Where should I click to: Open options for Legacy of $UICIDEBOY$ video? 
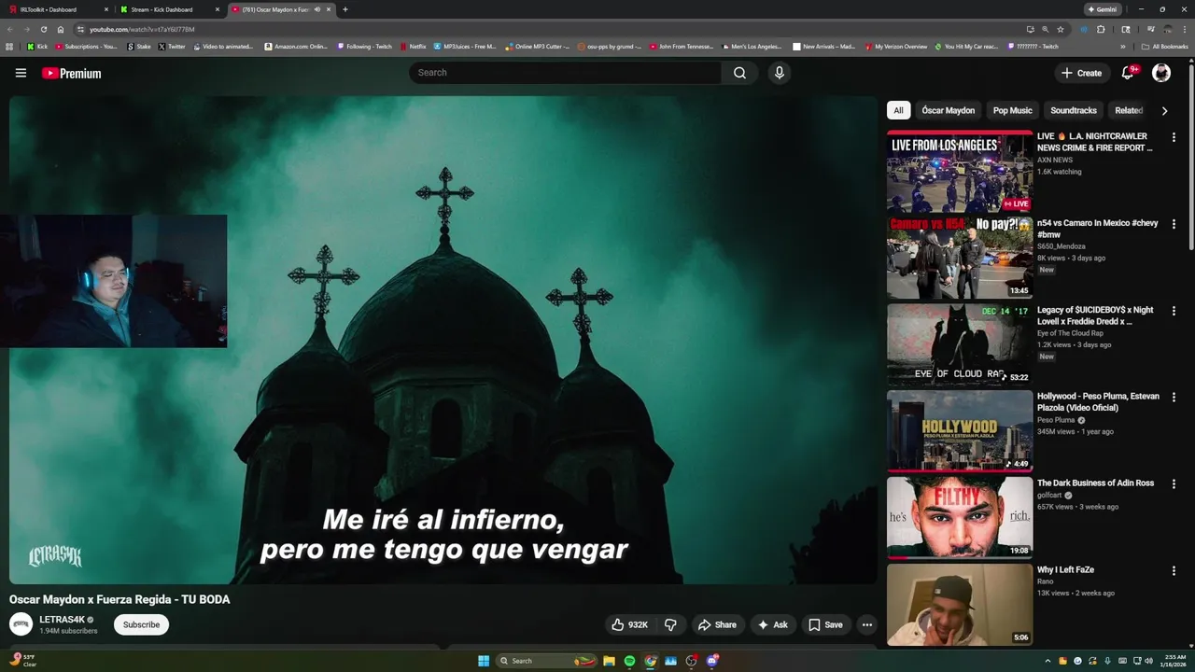pos(1174,311)
